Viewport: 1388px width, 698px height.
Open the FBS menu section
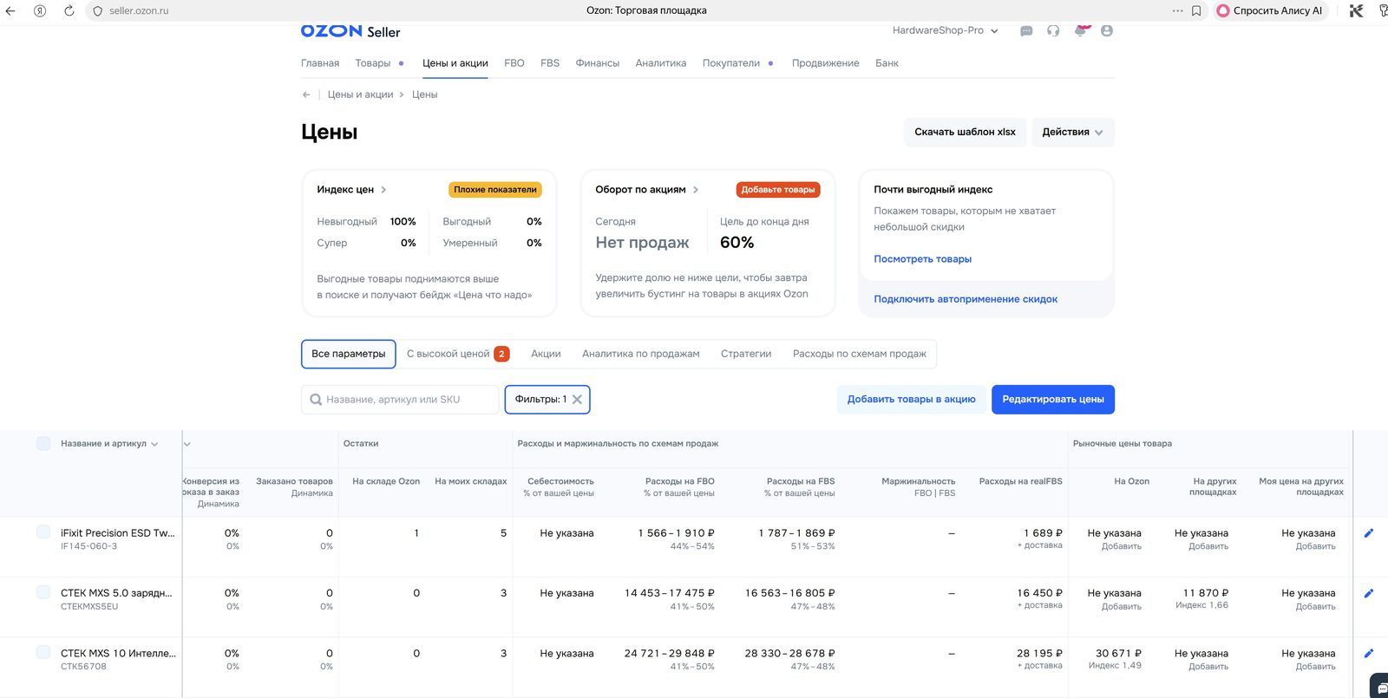[550, 63]
